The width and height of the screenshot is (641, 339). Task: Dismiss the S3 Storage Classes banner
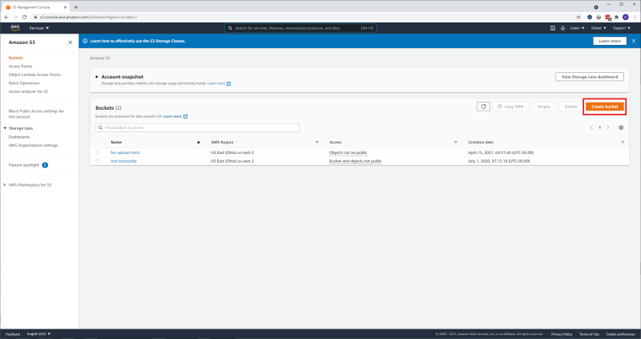pos(634,41)
